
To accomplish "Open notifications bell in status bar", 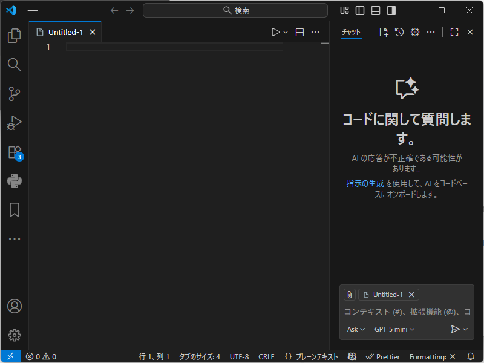I will tap(471, 356).
